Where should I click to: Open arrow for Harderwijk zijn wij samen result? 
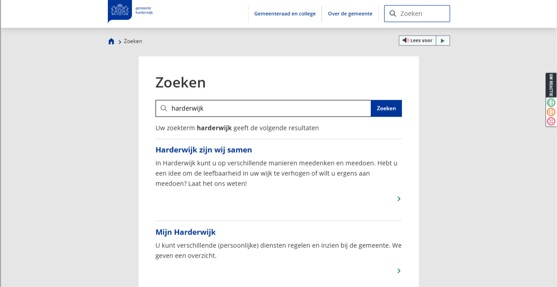[399, 199]
